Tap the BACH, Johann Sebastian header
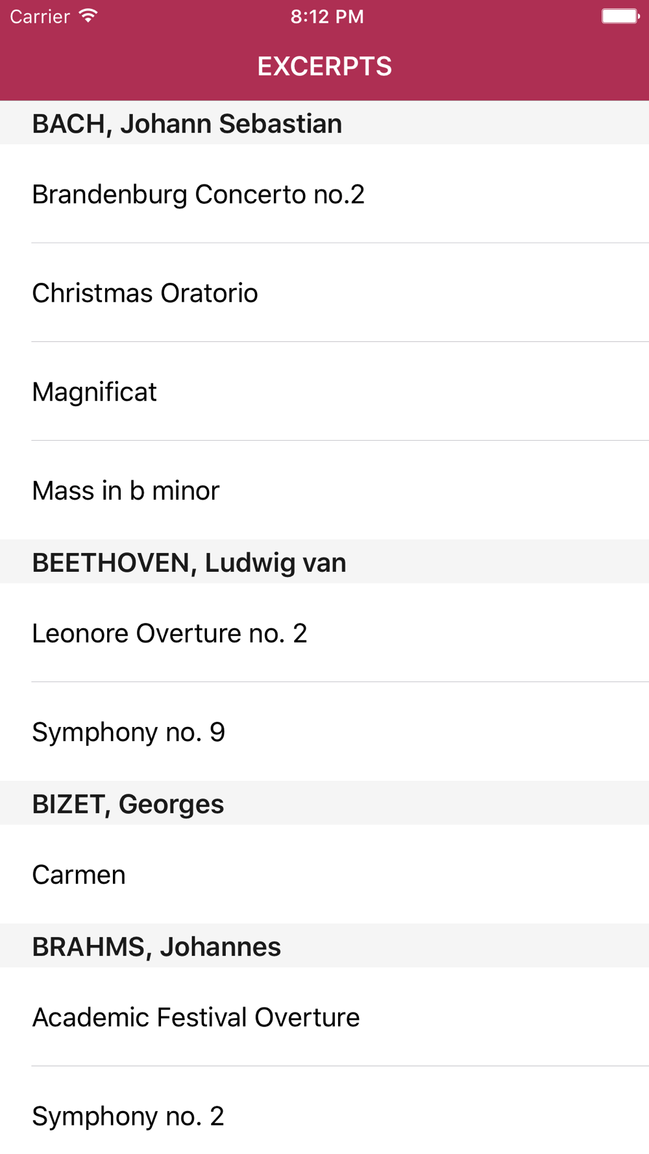Screen dimensions: 649x1154 (324, 123)
